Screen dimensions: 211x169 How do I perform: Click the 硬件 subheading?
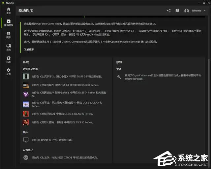[25, 132]
